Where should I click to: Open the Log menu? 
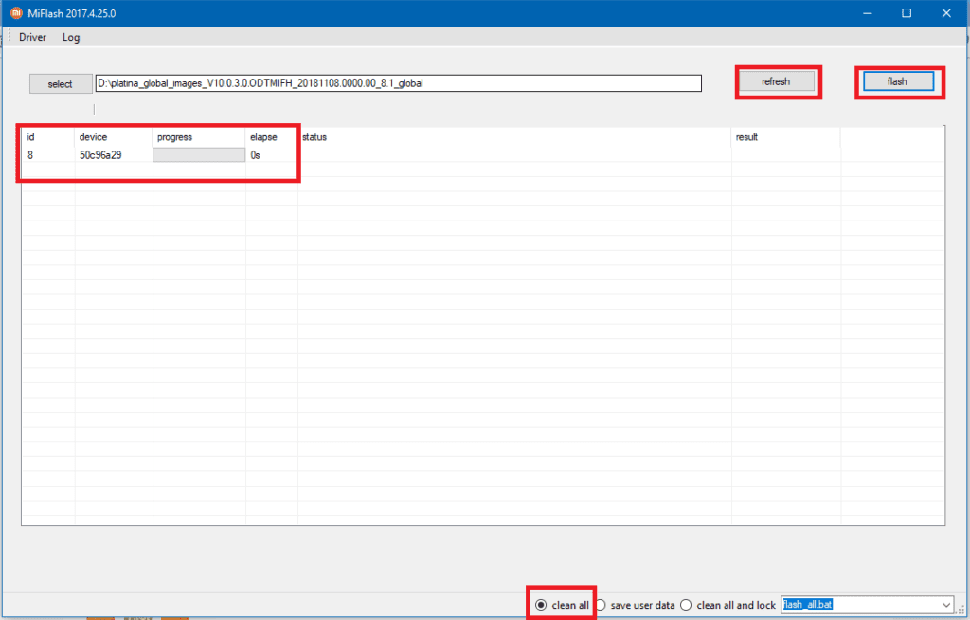[x=71, y=37]
